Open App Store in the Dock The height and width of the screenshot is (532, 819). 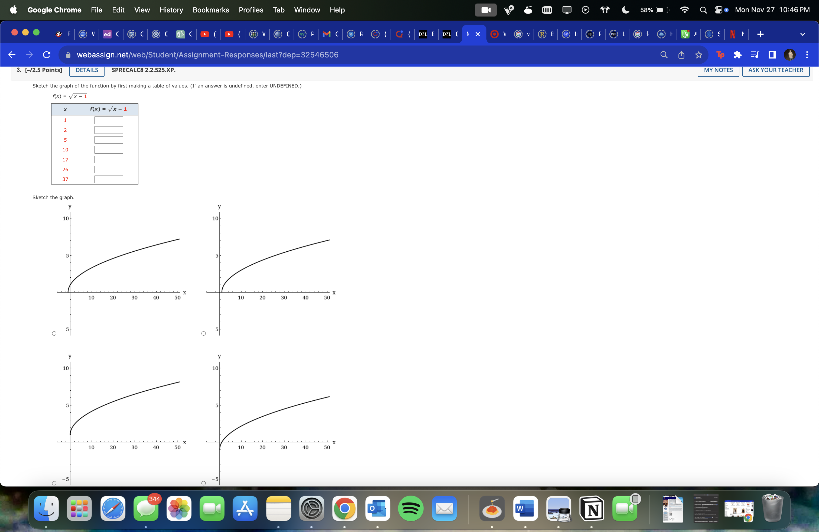[245, 509]
